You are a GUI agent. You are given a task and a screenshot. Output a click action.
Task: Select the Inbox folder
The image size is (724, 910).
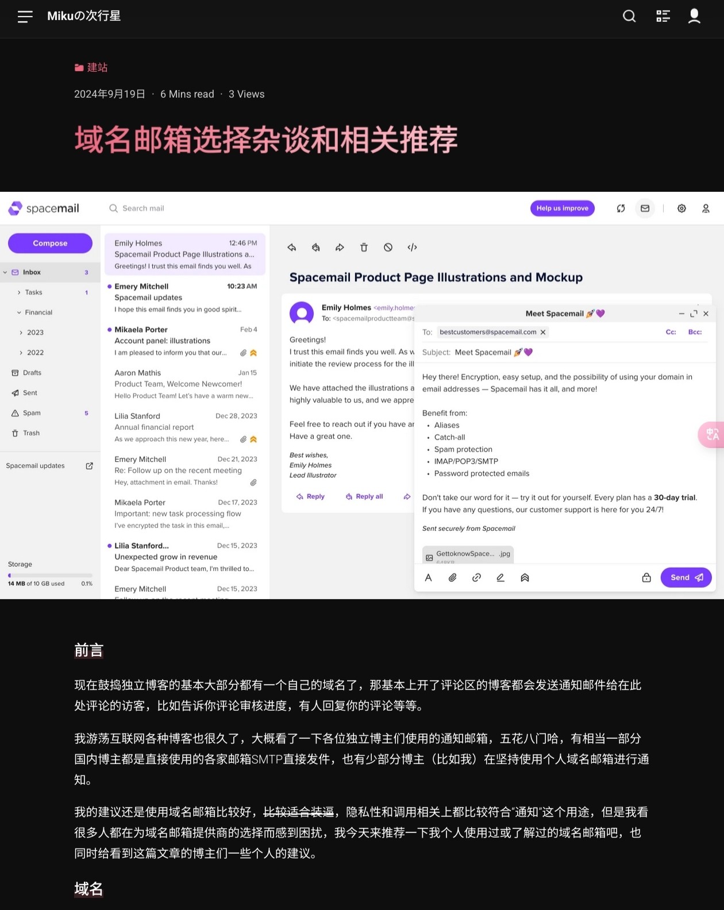50,272
